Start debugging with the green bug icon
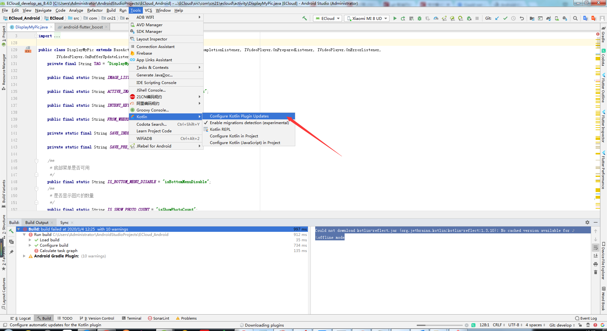Image resolution: width=607 pixels, height=331 pixels. coord(420,18)
